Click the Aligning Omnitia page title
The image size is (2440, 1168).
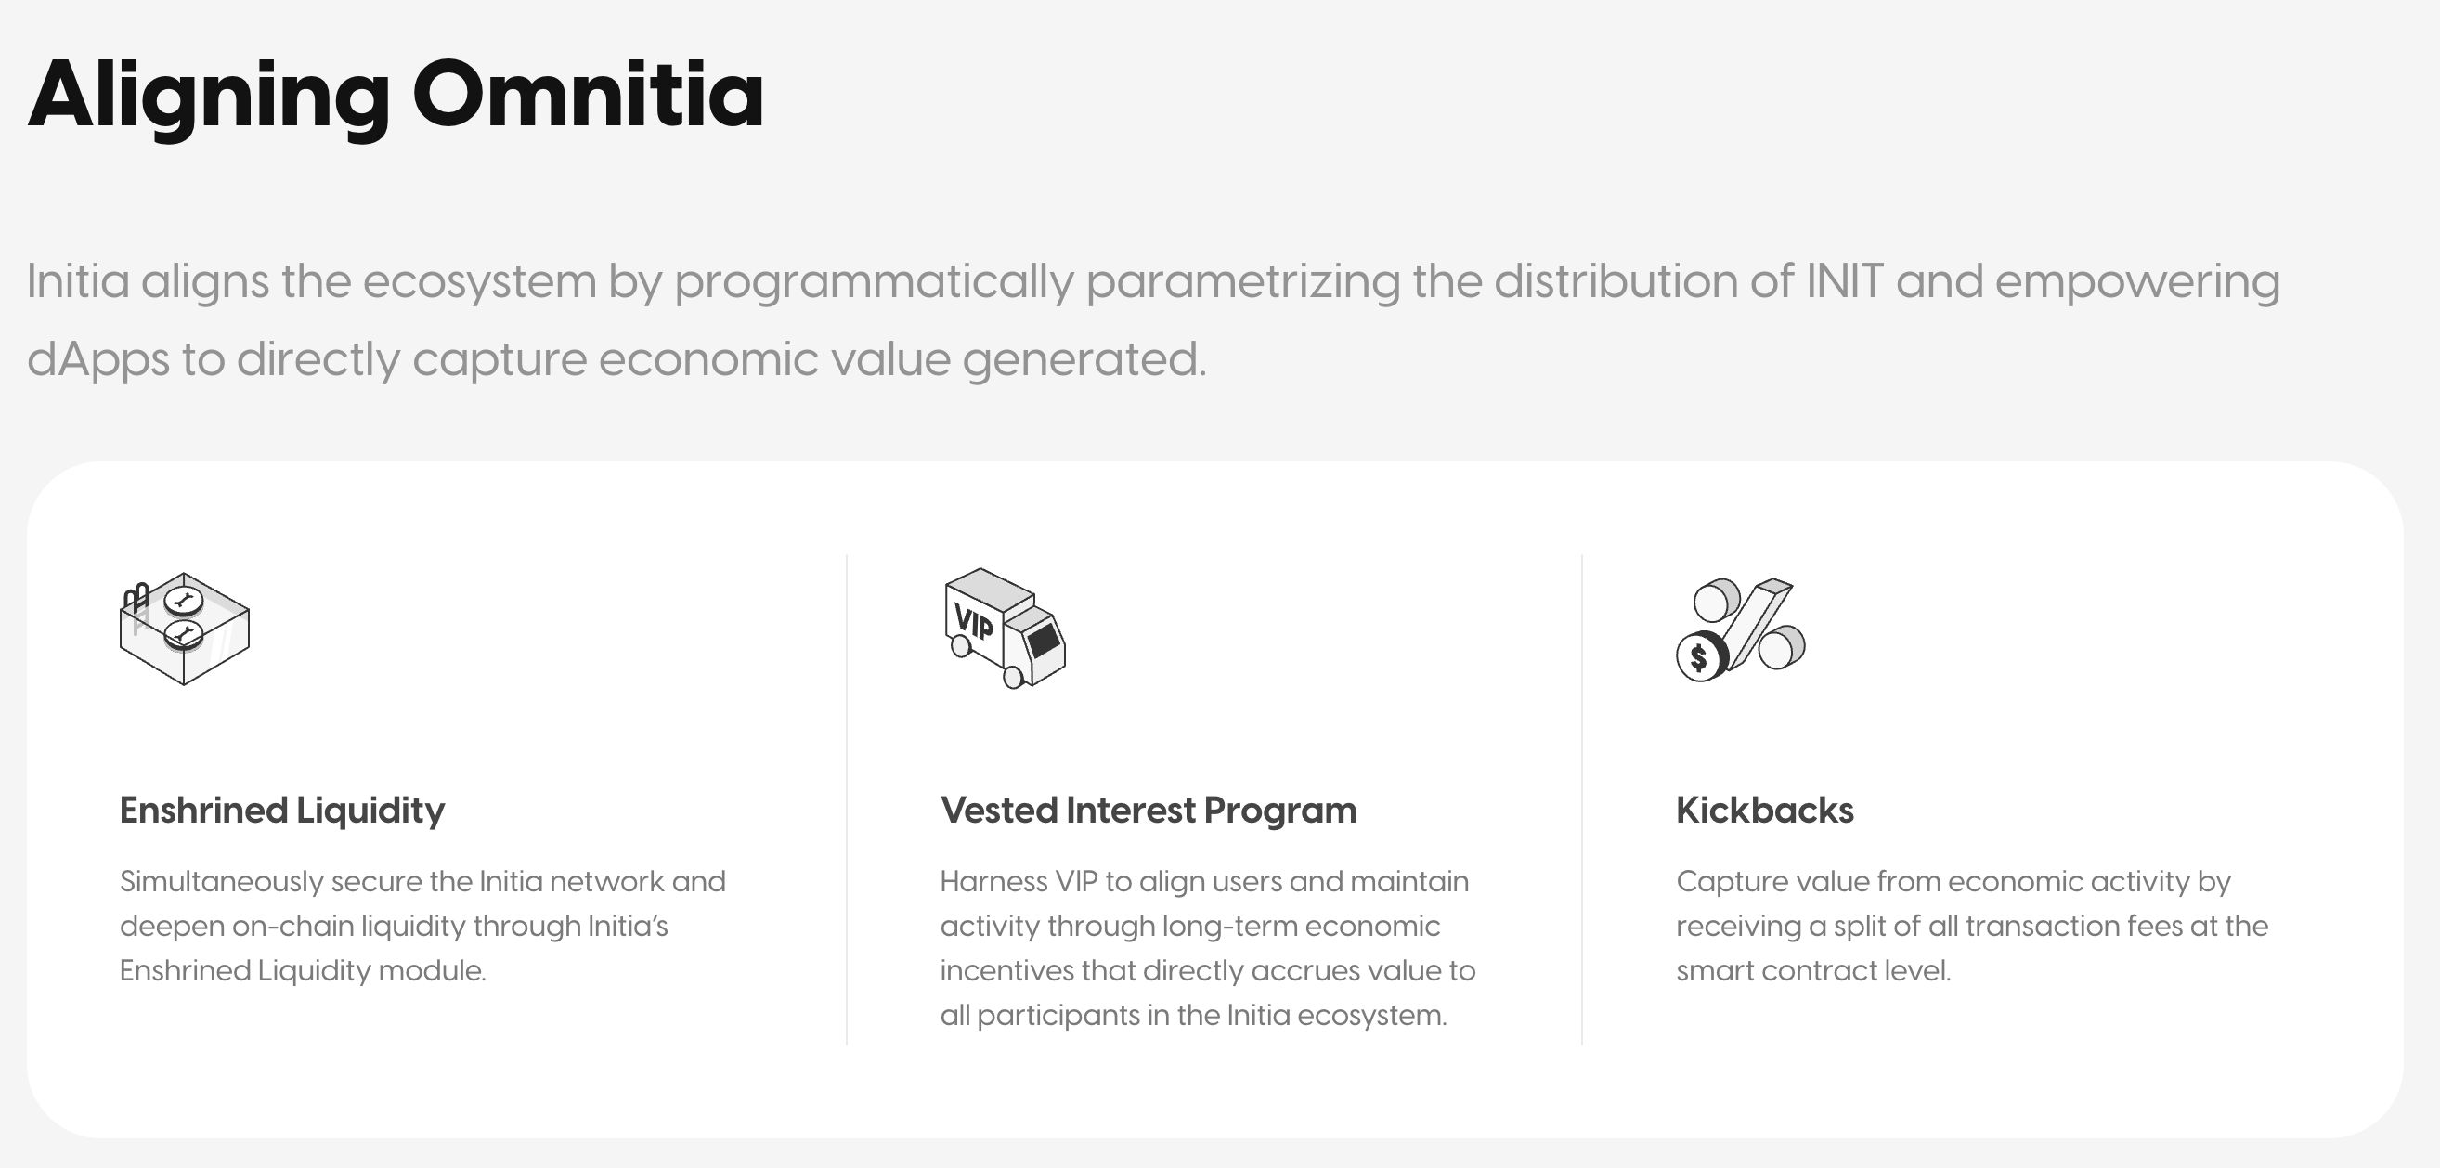(396, 95)
